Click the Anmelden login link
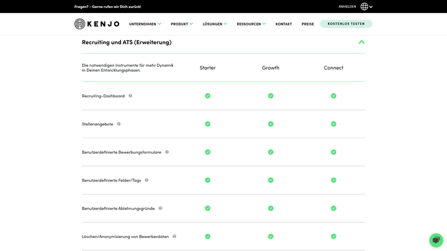Screen dimensions: 447x251 pyautogui.click(x=347, y=6)
